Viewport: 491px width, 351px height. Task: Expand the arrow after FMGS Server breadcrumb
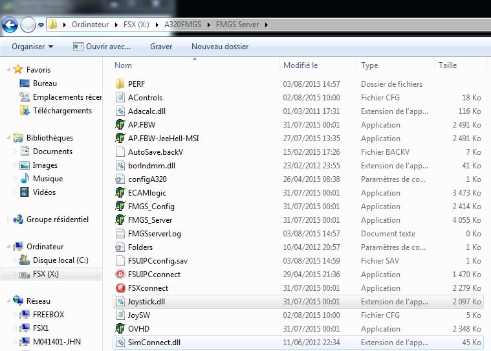tap(266, 25)
